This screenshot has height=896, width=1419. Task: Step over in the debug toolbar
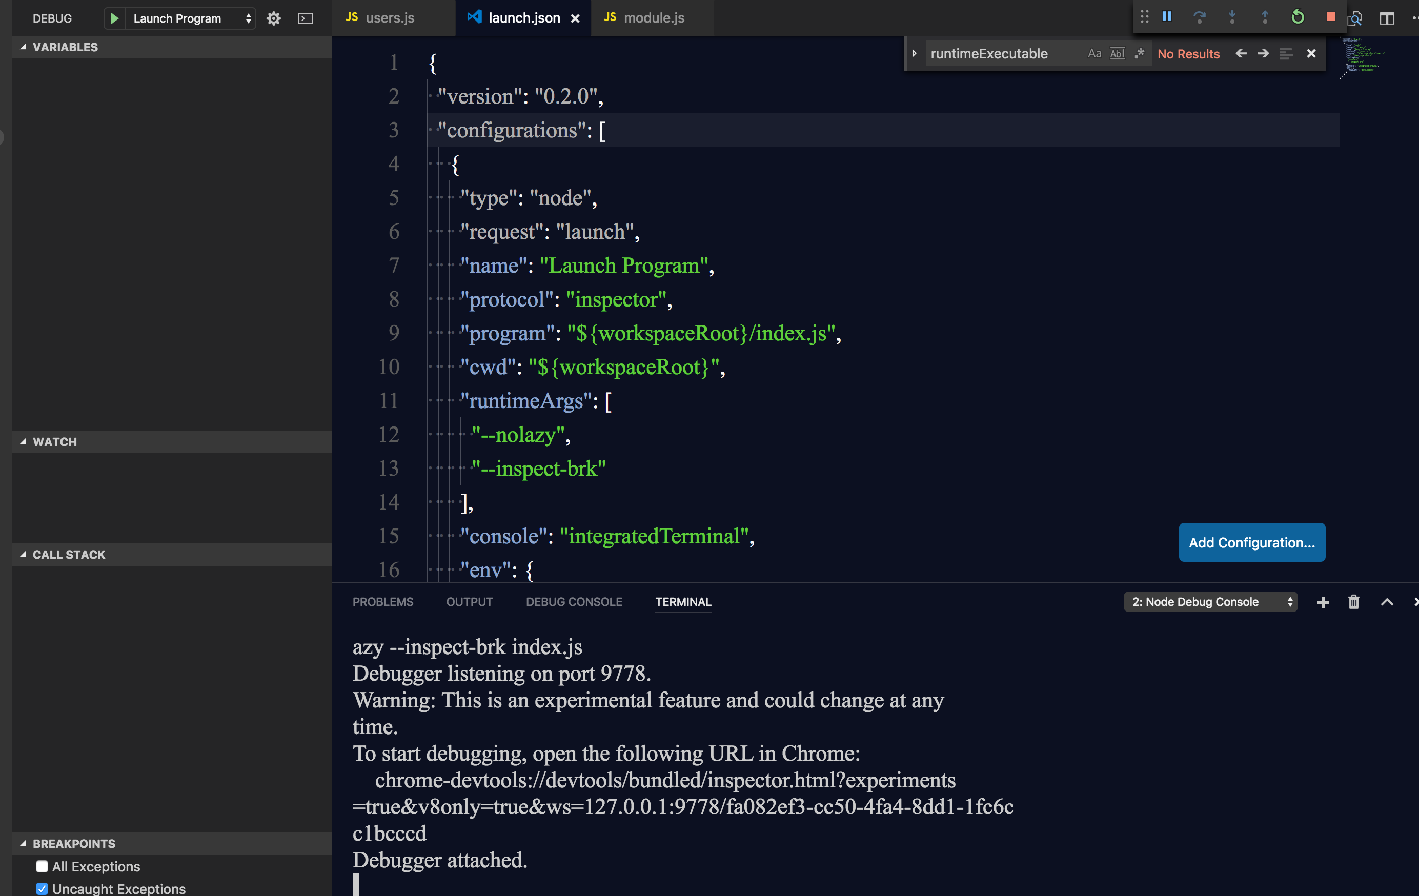point(1199,17)
